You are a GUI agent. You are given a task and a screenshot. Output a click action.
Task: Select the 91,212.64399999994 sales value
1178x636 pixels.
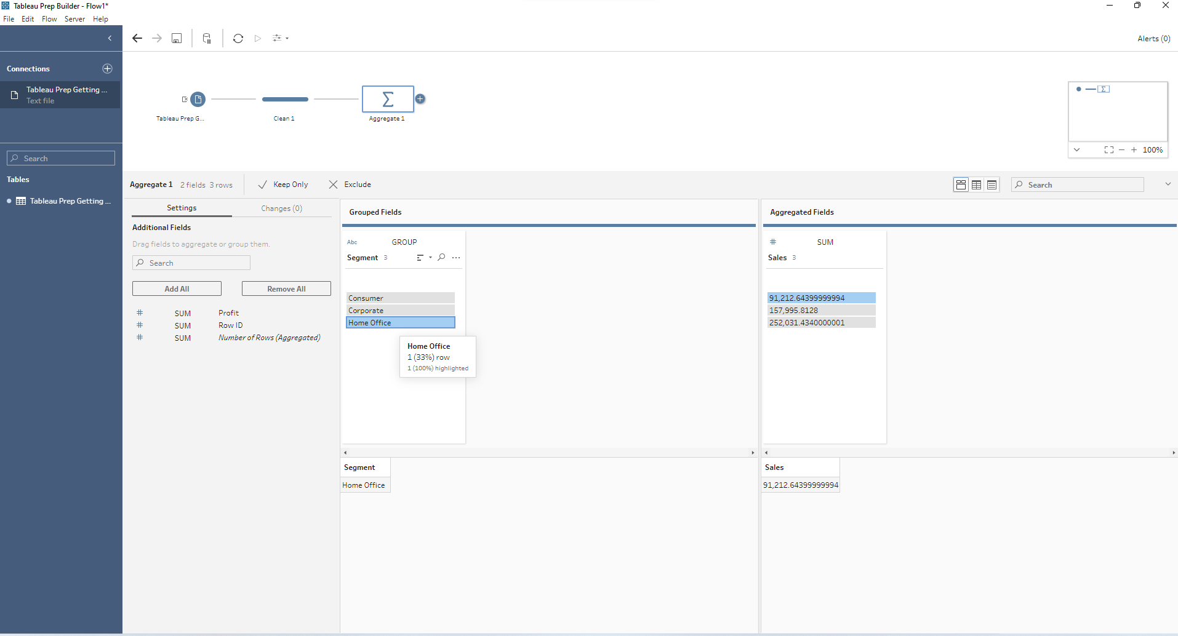[x=822, y=298]
